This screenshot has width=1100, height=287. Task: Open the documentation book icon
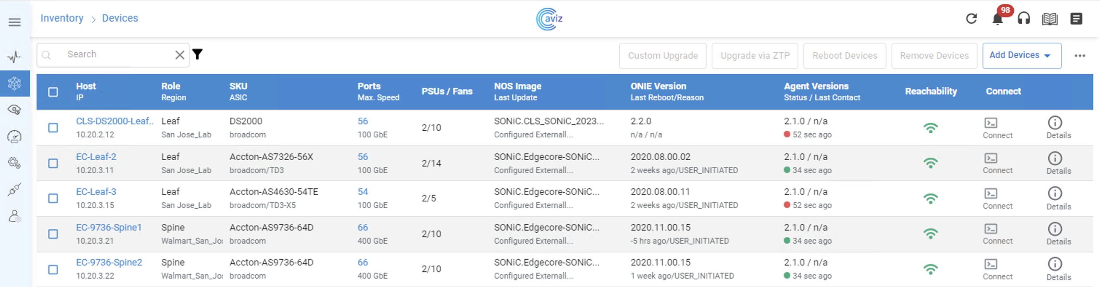coord(1050,19)
